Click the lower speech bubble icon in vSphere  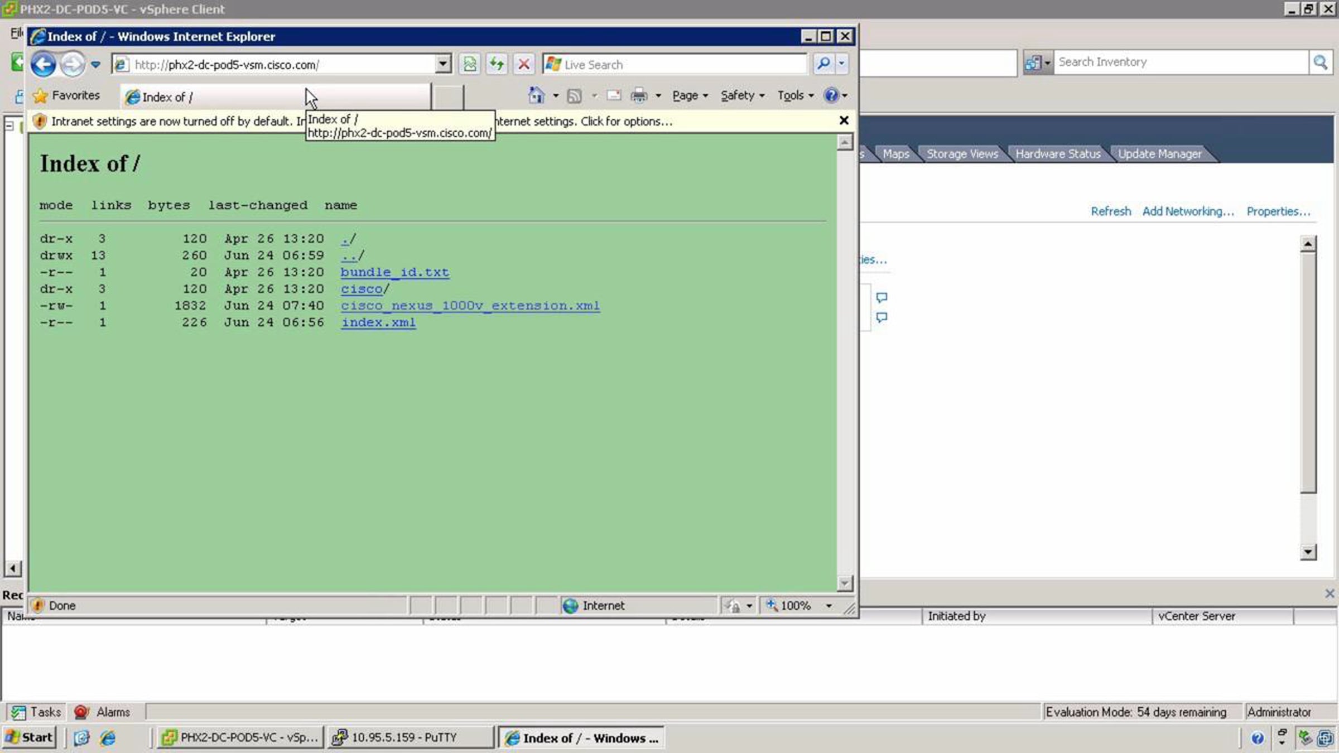tap(882, 317)
